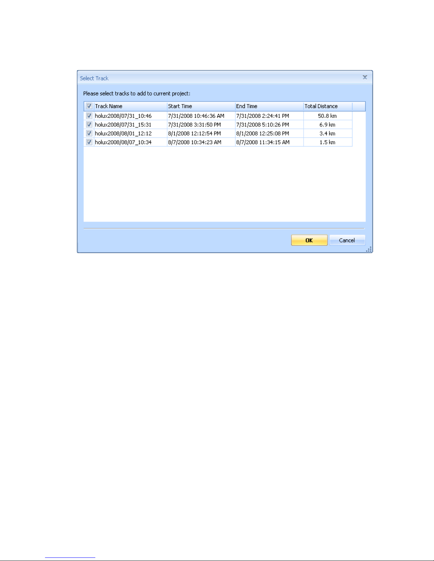Select track name holux2008/07/31_10:46
This screenshot has height=561, width=434.
point(123,116)
